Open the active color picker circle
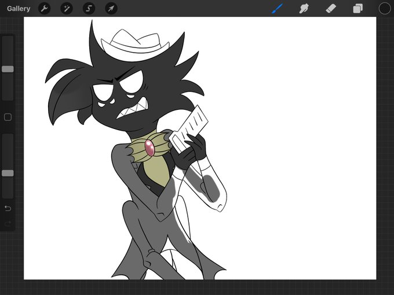The image size is (394, 295). click(385, 9)
